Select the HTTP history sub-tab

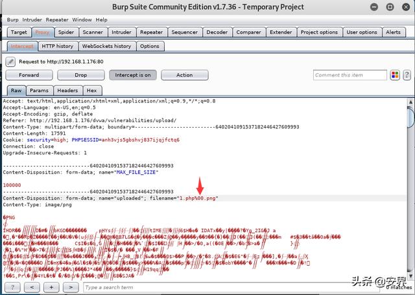[x=58, y=46]
